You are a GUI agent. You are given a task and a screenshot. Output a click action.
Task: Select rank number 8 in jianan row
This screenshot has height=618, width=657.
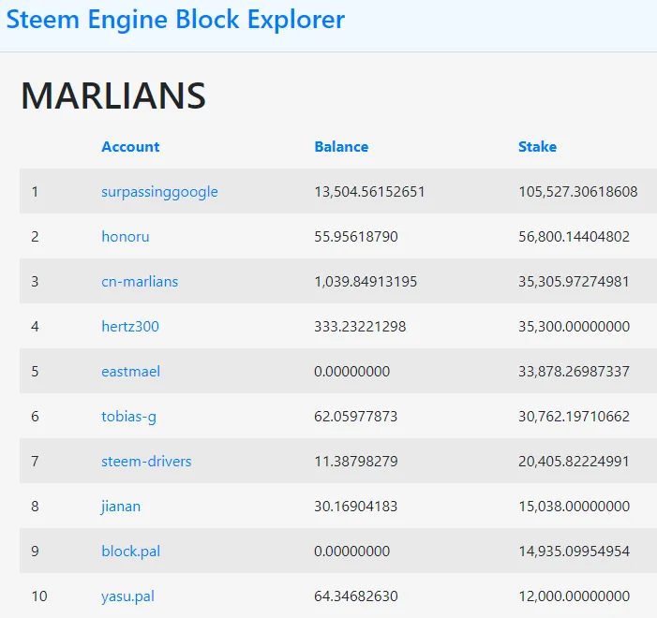click(x=35, y=507)
